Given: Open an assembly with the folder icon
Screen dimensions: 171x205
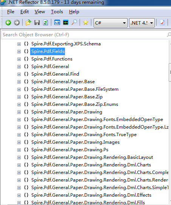Looking at the screenshot, I should pyautogui.click(x=28, y=23).
